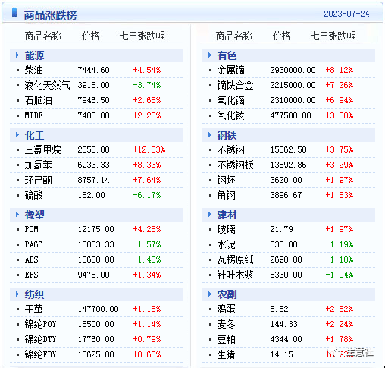Open the 纺织 category heading
Image resolution: width=385 pixels, height=368 pixels.
(34, 294)
